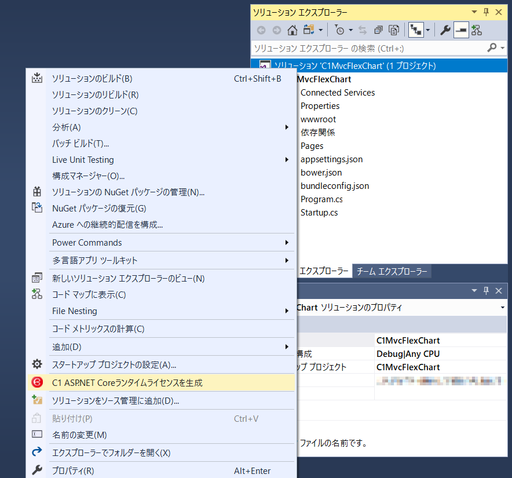This screenshot has height=478, width=512.
Task: Click NuGet パッケージの復元(G) restore icon
Action: (x=37, y=207)
